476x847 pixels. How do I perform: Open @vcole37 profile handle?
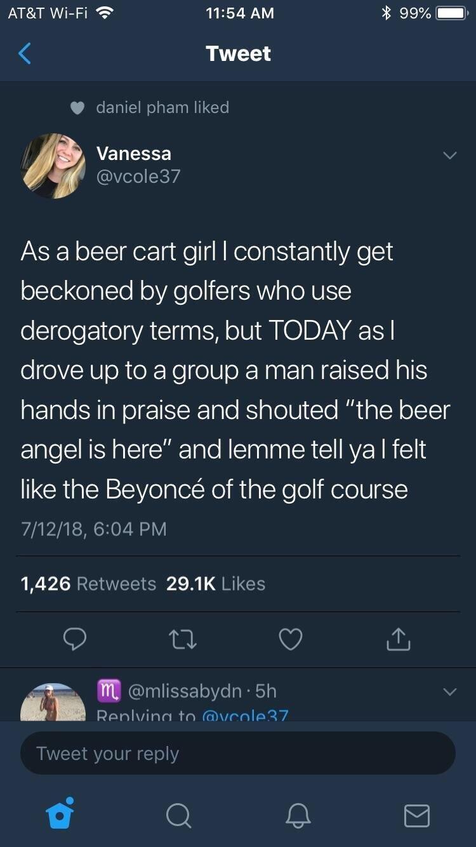138,176
